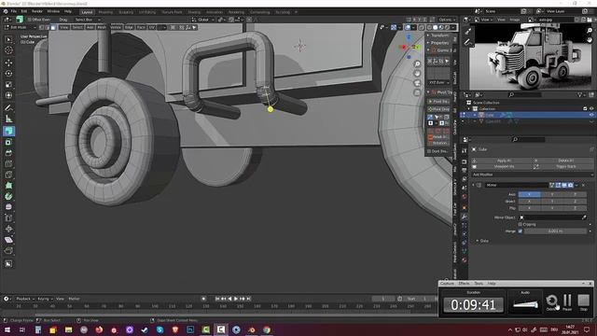Open the Effects menu in the recorder window
Image resolution: width=597 pixels, height=336 pixels.
[464, 283]
